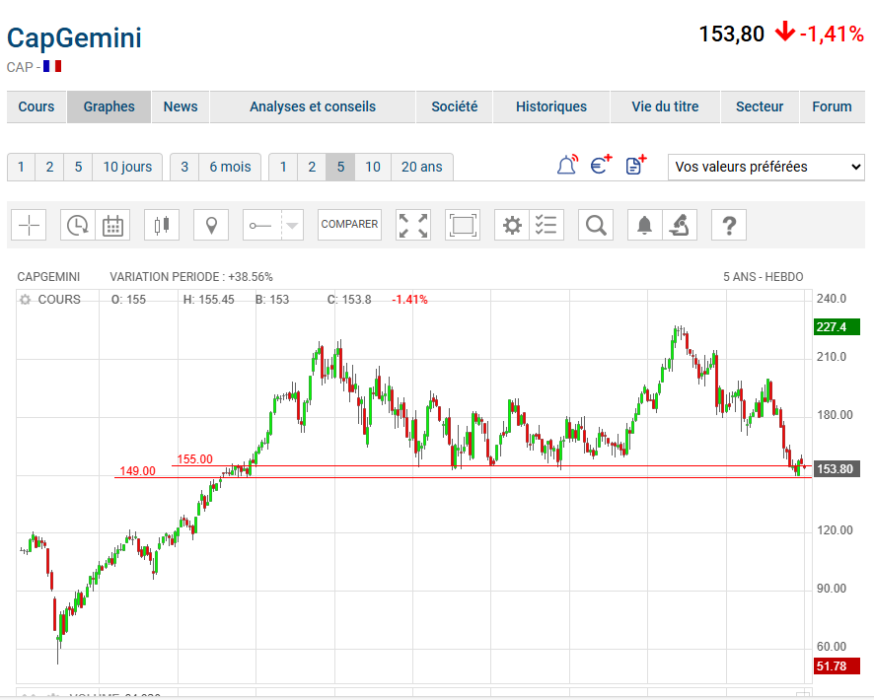The image size is (874, 700).
Task: Click the 155.00 horizontal line label
Action: (194, 459)
